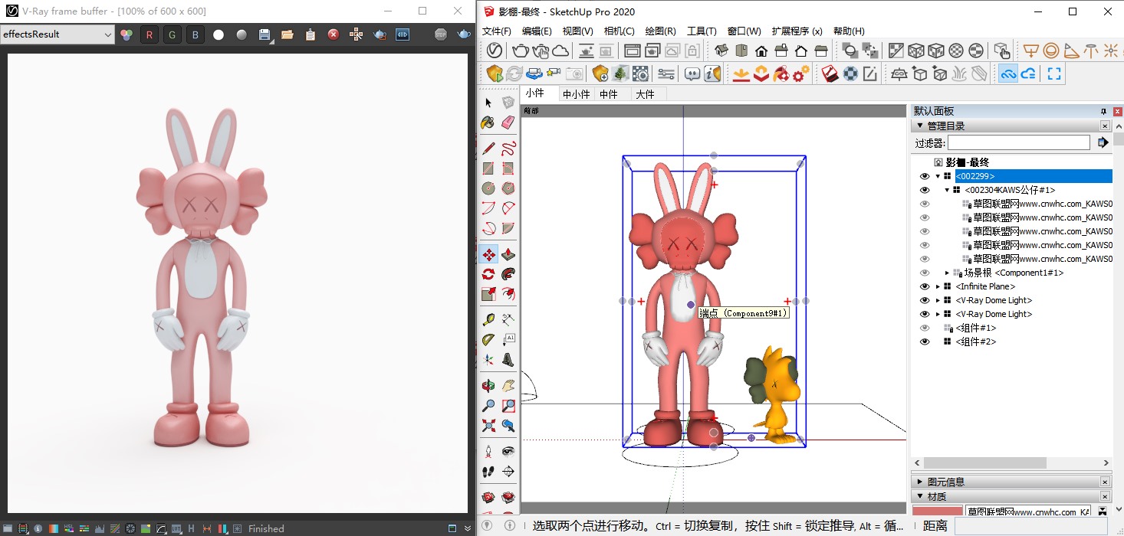This screenshot has height=536, width=1124.
Task: Activate the Move tool
Action: pyautogui.click(x=488, y=254)
